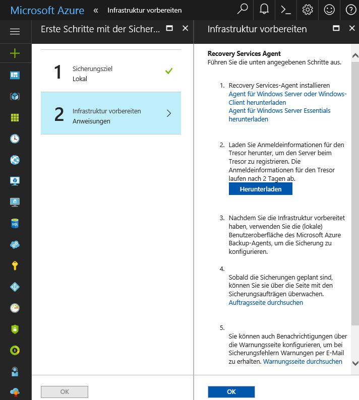359x400 pixels.
Task: Collapse breadcrumb with the double chevron
Action: [x=96, y=11]
